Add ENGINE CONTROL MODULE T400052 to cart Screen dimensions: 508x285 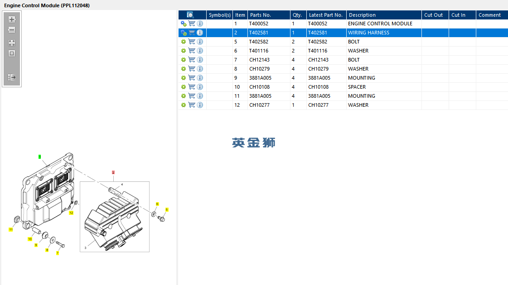click(x=192, y=24)
